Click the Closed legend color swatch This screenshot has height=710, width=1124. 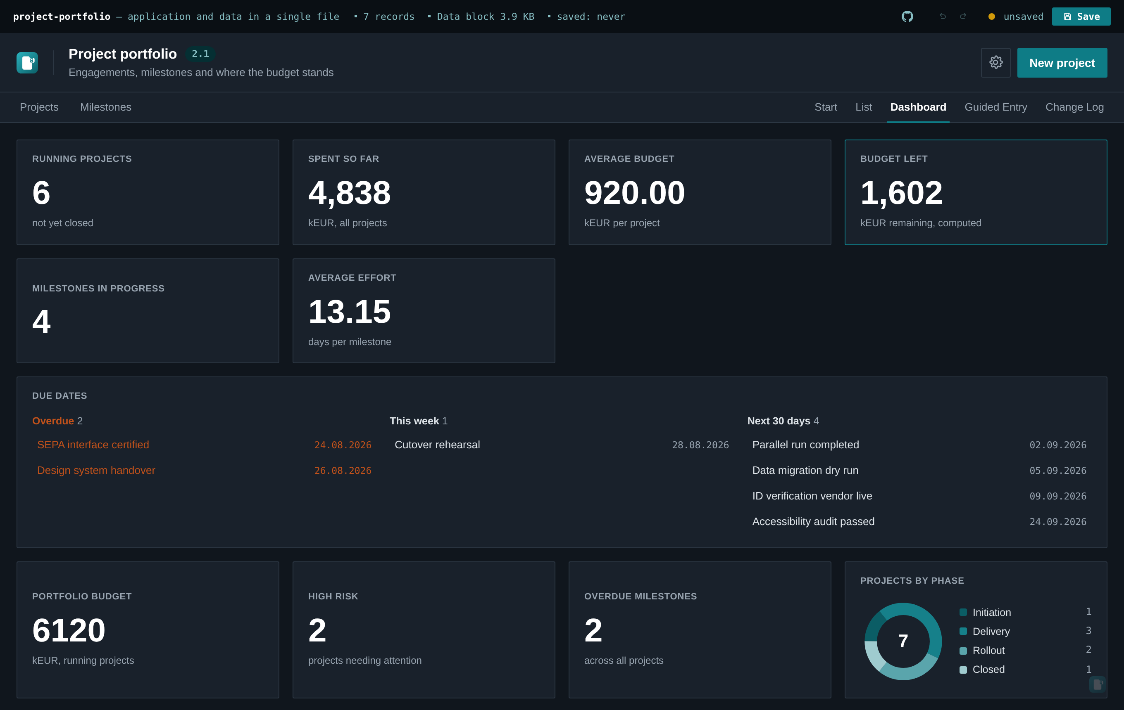pyautogui.click(x=963, y=670)
